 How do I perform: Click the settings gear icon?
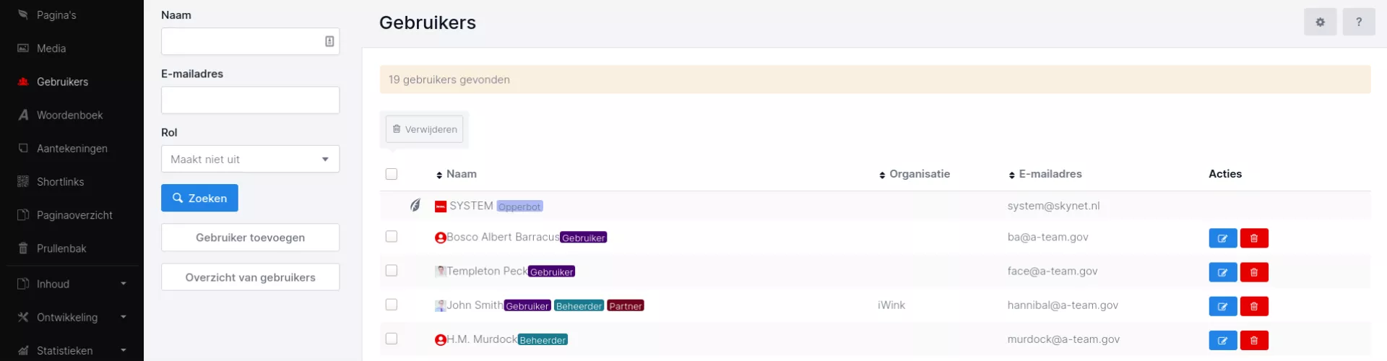pos(1320,22)
